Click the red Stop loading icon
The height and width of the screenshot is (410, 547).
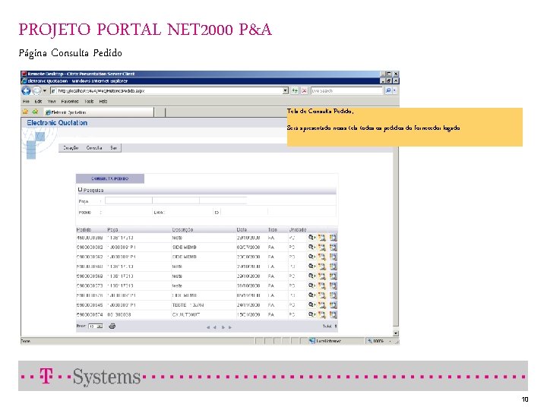(304, 90)
